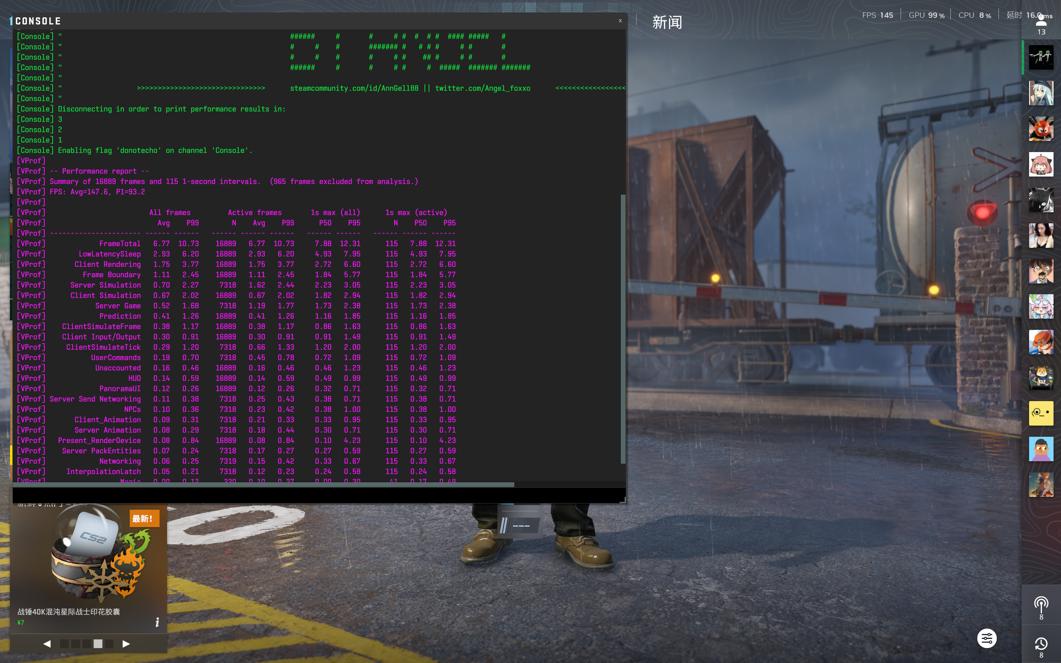Viewport: 1061px width, 663px height.
Task: Click the Prediction row label
Action: [x=120, y=316]
